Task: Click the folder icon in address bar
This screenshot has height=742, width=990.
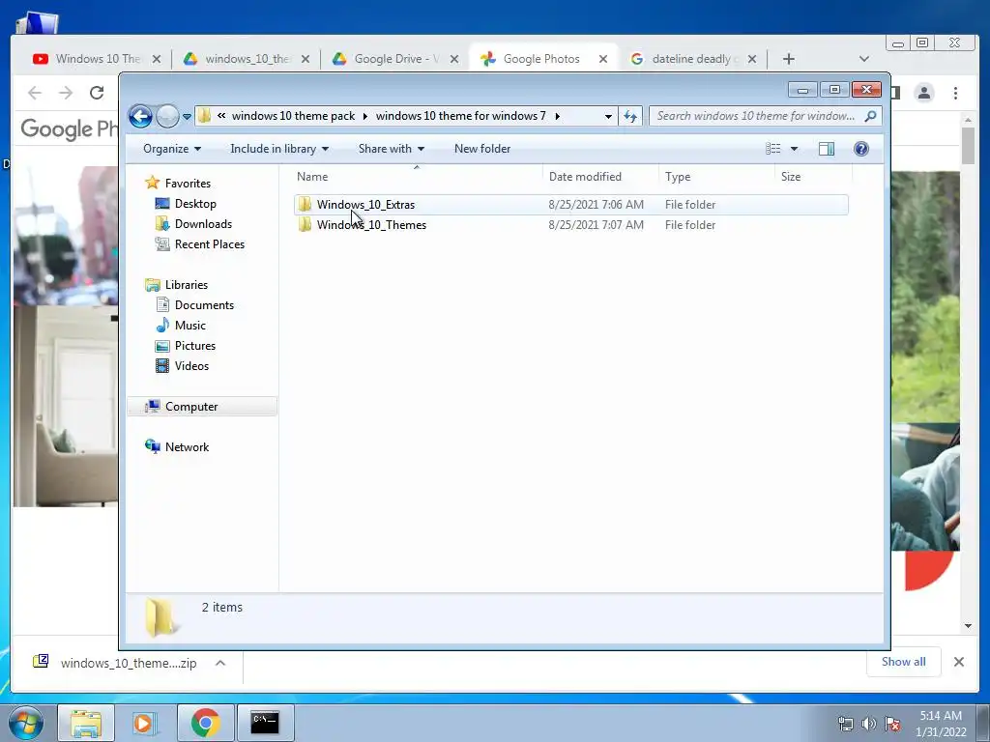Action: 204,116
